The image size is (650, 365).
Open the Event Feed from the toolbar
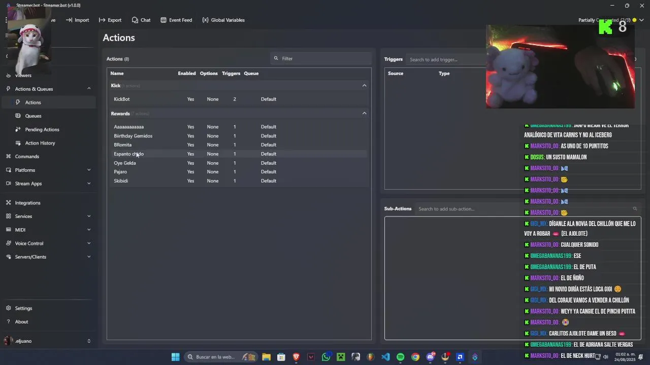tap(176, 20)
